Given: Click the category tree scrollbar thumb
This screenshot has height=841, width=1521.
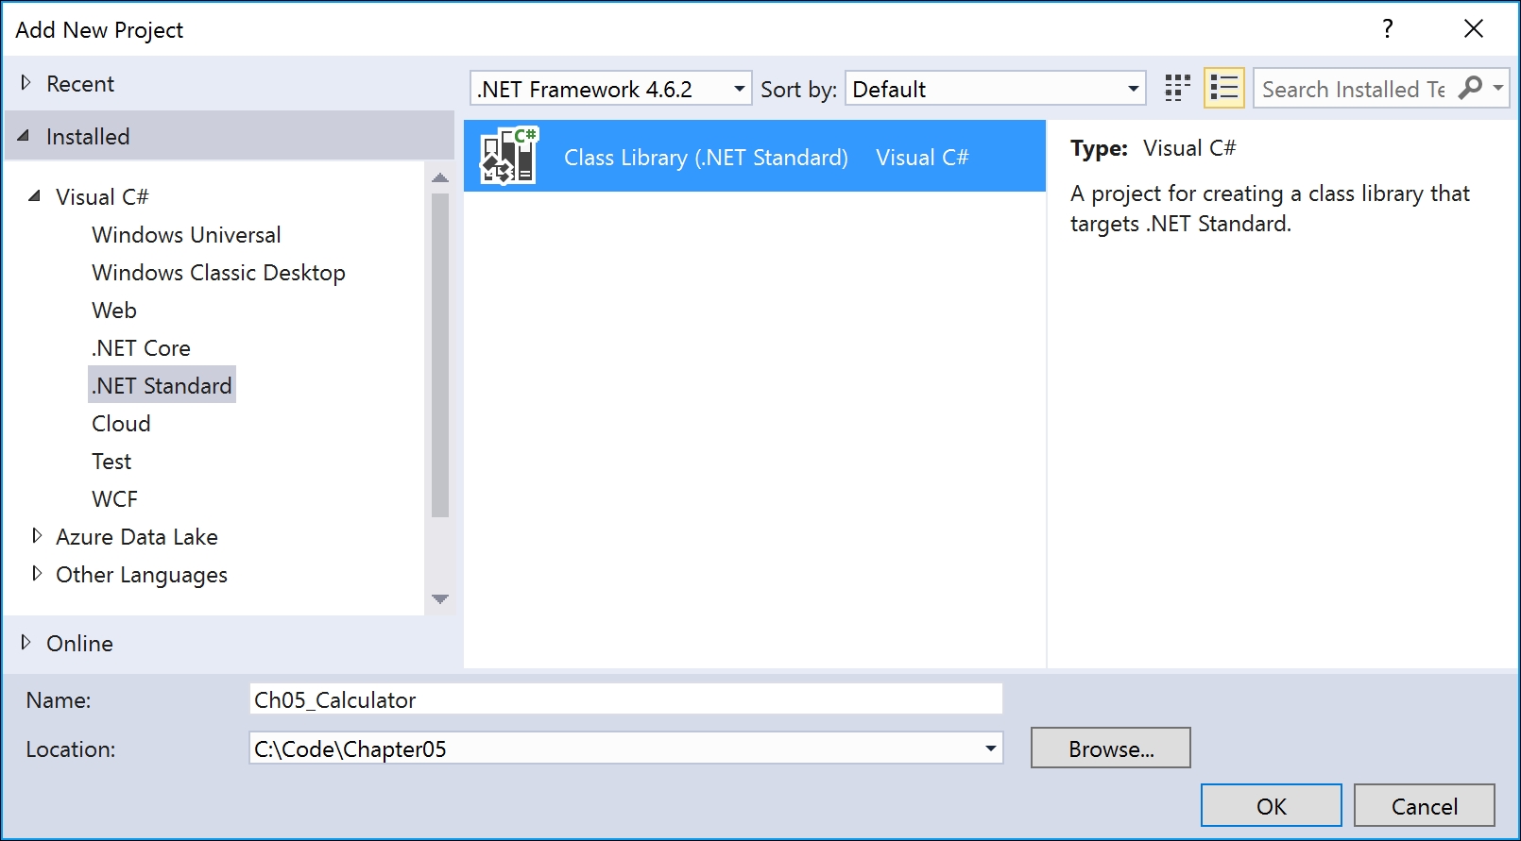Looking at the screenshot, I should (x=440, y=356).
